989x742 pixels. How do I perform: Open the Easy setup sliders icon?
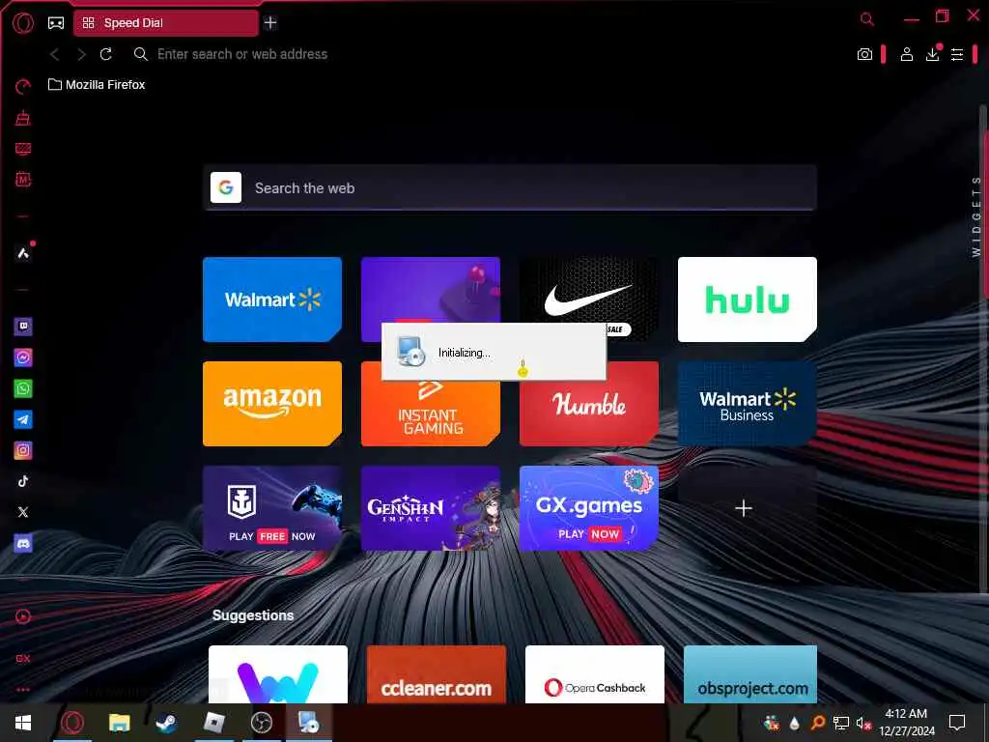point(957,54)
